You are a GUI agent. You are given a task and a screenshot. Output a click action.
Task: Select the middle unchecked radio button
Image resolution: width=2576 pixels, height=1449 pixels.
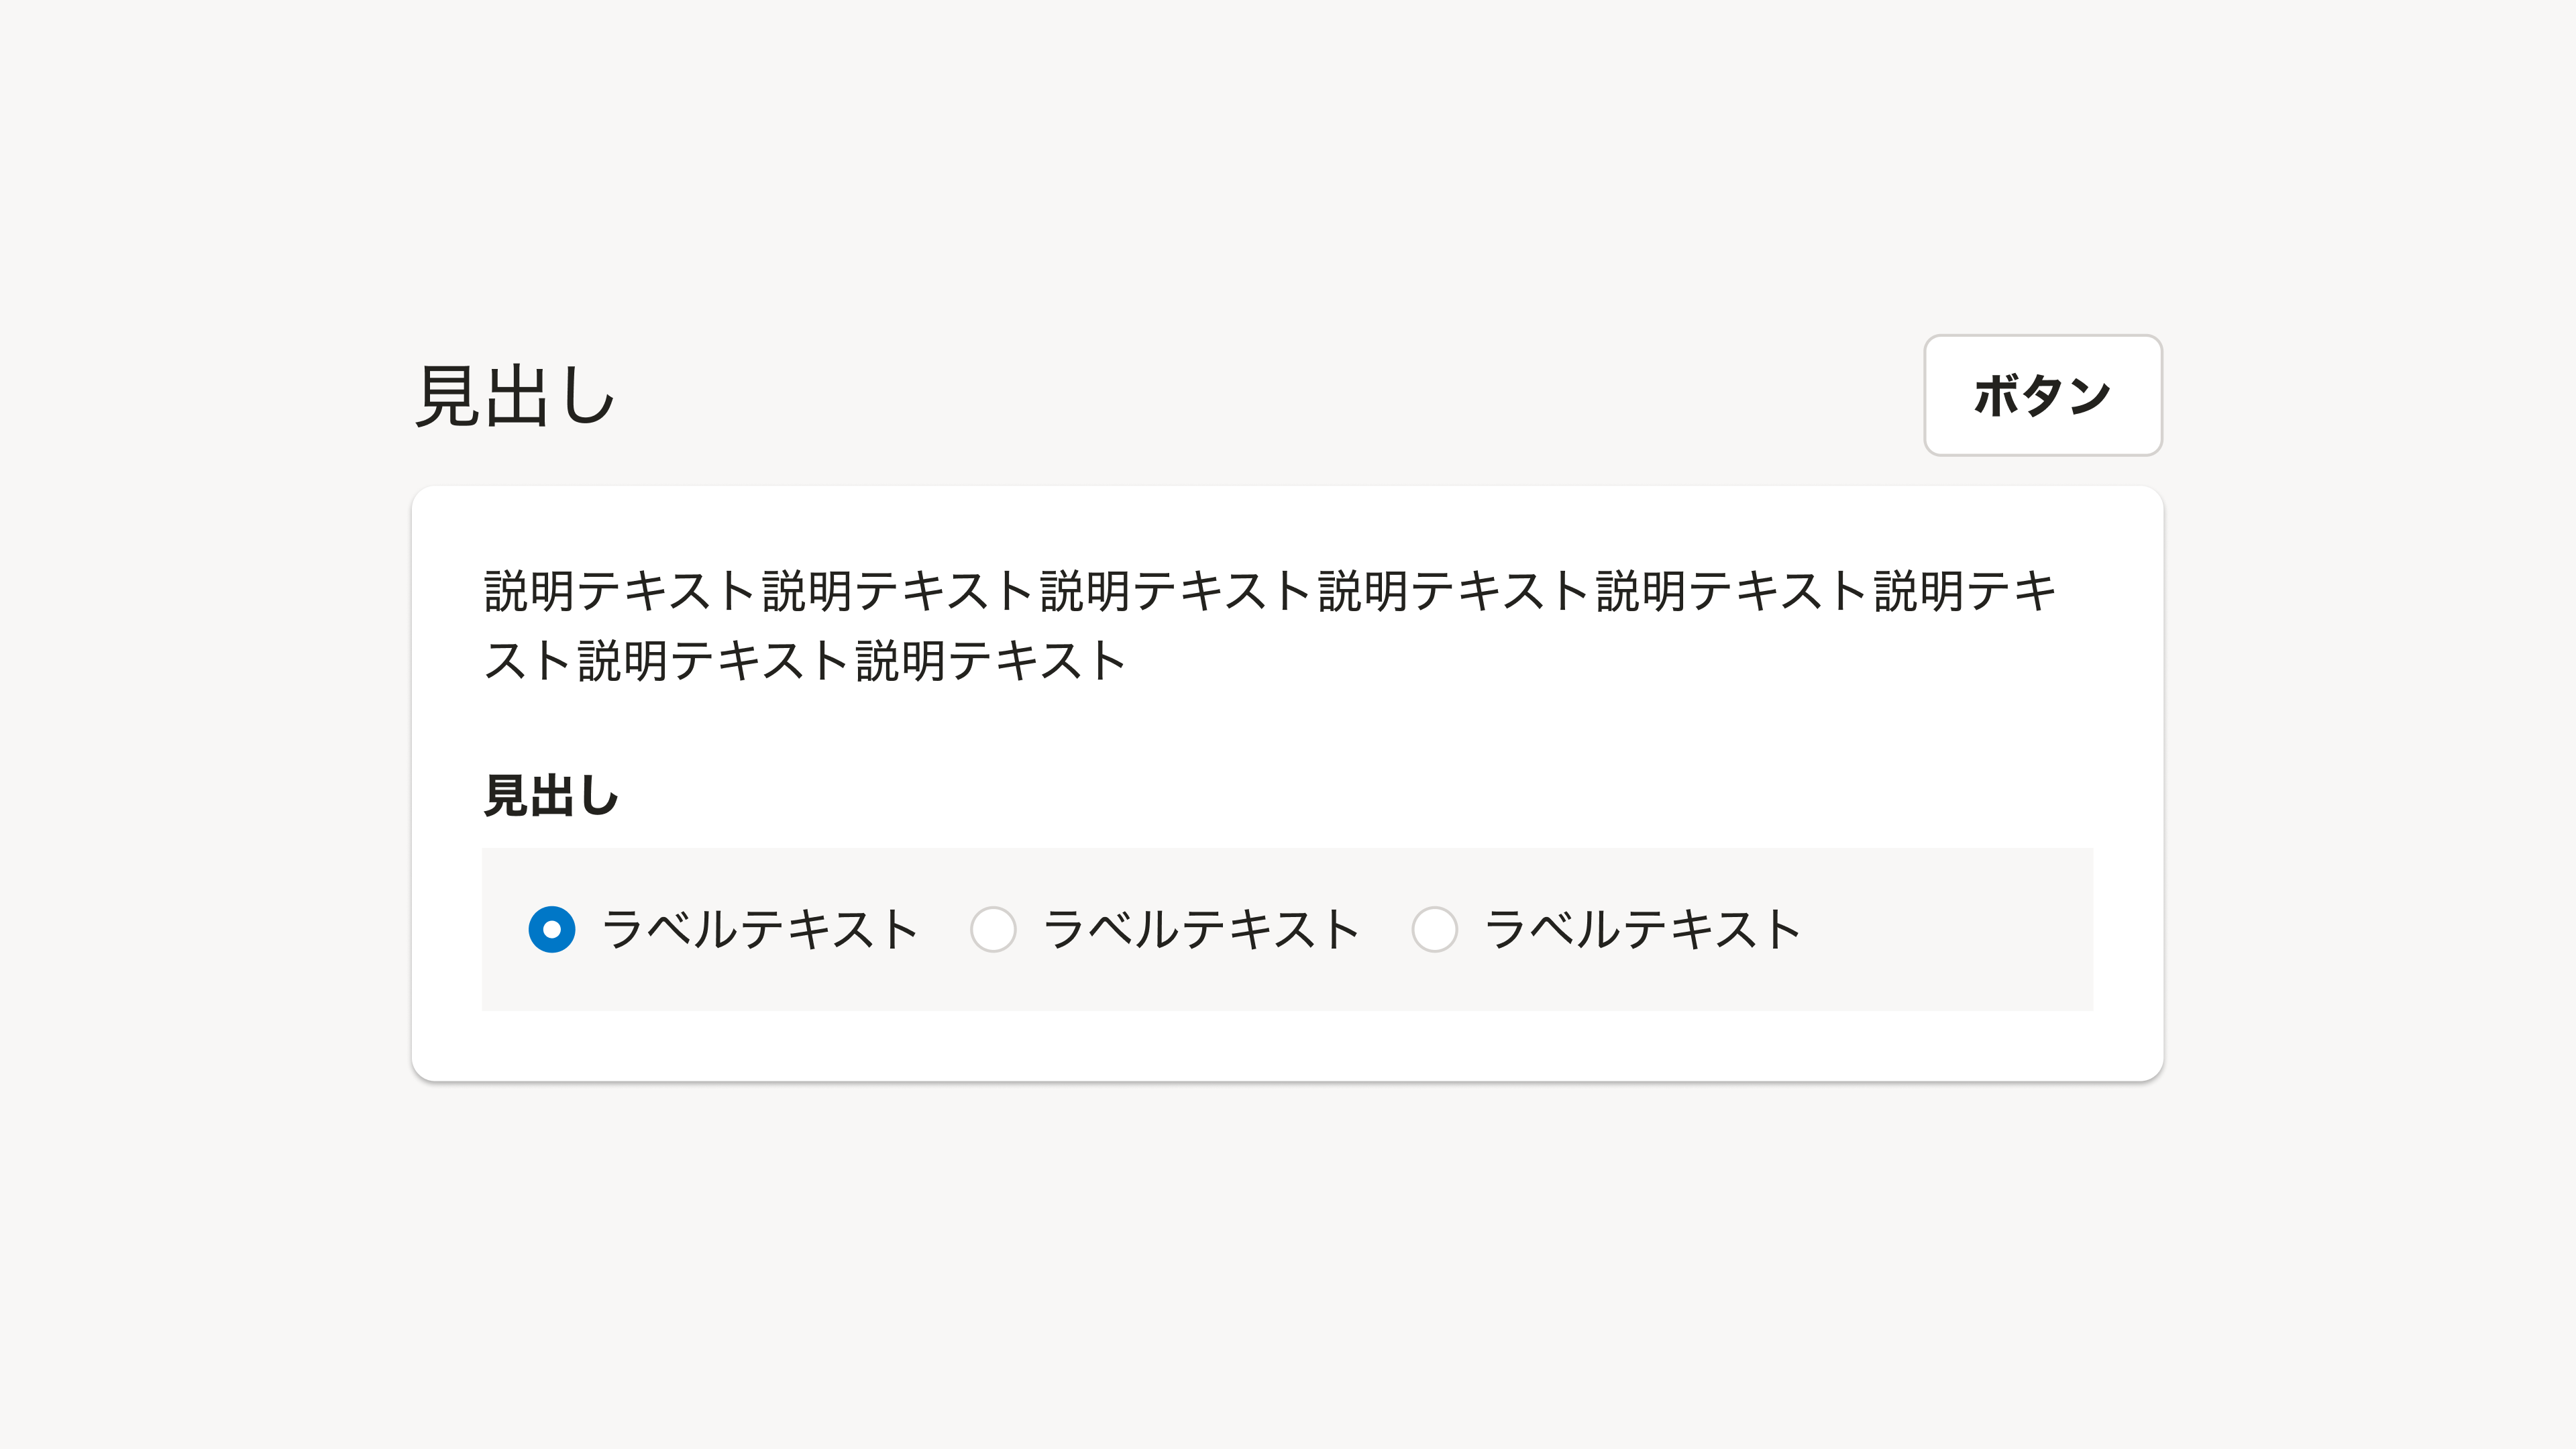tap(993, 929)
